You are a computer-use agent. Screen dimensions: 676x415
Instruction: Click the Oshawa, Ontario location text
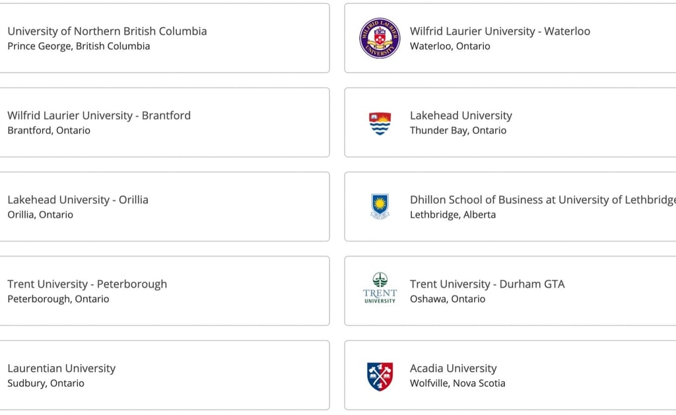(448, 299)
